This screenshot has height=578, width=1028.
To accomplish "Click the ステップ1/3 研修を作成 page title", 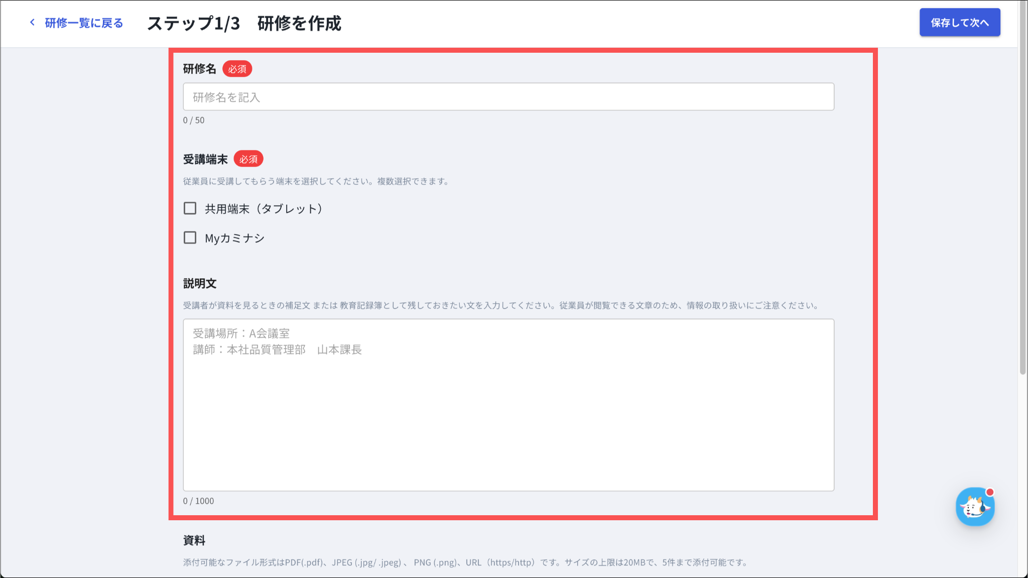I will 244,23.
